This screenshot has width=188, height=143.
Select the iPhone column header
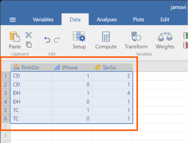[72, 68]
